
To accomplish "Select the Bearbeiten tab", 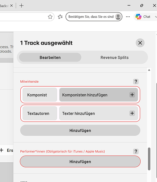I will click(50, 58).
